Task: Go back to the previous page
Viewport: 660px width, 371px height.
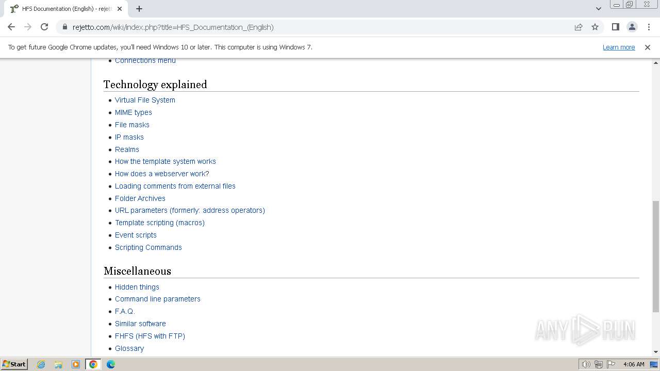Action: (11, 27)
